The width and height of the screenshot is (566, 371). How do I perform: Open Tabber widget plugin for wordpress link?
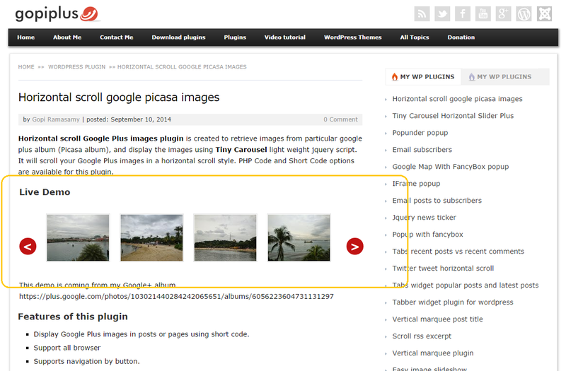453,302
